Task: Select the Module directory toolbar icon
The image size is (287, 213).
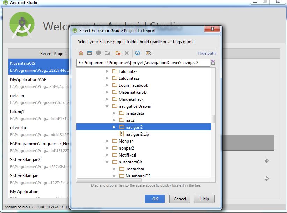Action: (107, 53)
